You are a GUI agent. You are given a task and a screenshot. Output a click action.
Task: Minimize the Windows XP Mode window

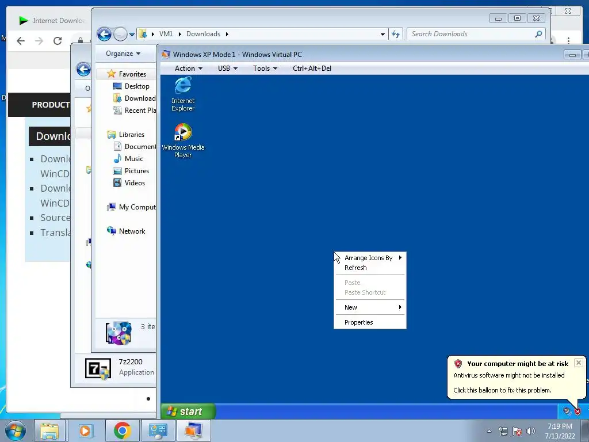click(572, 55)
